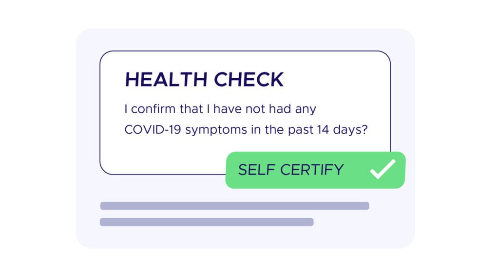This screenshot has width=499, height=280.
Task: Click the white checkmark icon
Action: coord(383,169)
